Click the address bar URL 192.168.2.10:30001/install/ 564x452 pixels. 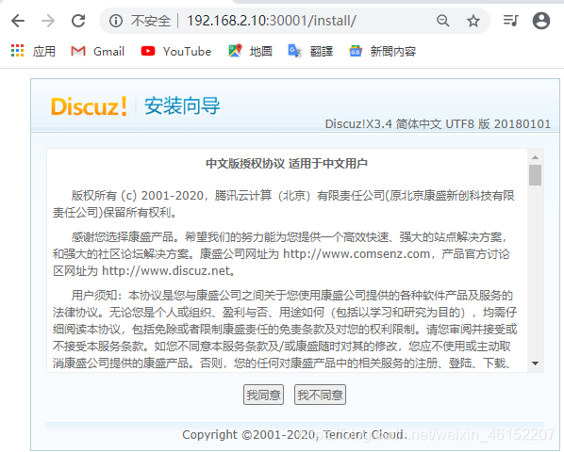tap(272, 21)
